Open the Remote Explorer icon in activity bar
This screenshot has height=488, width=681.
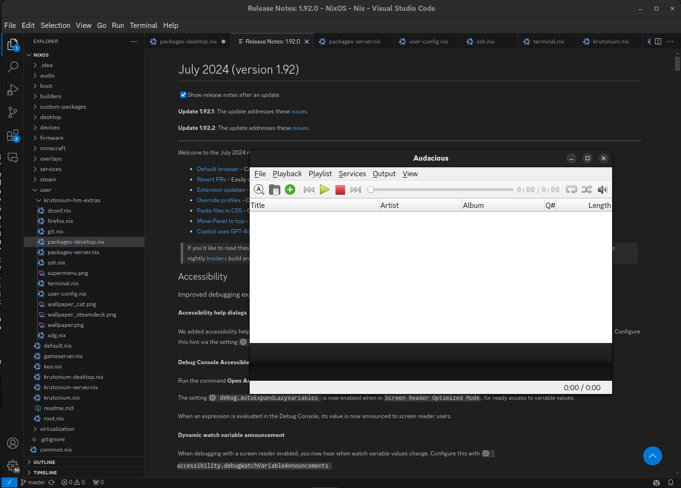click(13, 158)
